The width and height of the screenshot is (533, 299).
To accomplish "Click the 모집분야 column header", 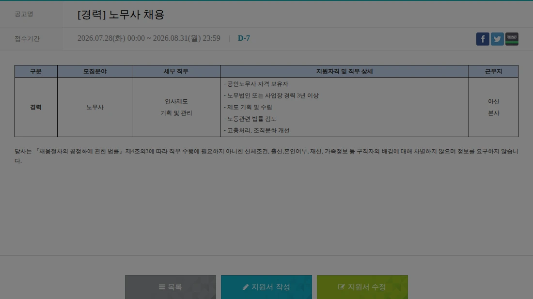I will click(95, 71).
